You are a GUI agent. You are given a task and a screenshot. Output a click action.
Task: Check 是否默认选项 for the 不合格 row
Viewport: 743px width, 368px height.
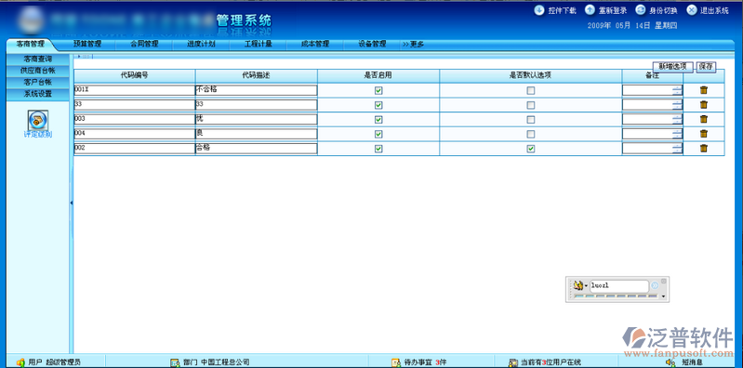[531, 90]
